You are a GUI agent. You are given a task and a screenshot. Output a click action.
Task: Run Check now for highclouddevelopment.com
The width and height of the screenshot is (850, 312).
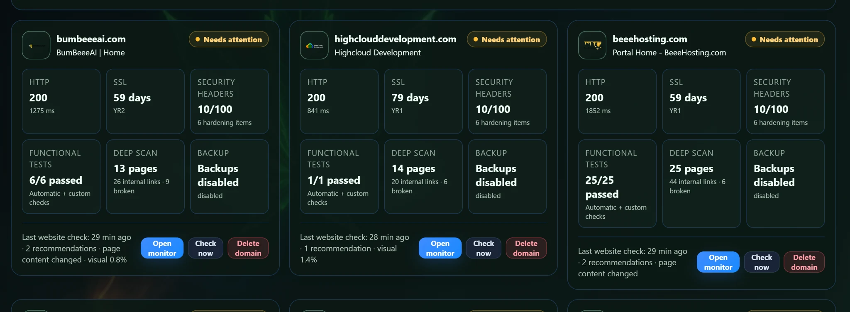(484, 248)
